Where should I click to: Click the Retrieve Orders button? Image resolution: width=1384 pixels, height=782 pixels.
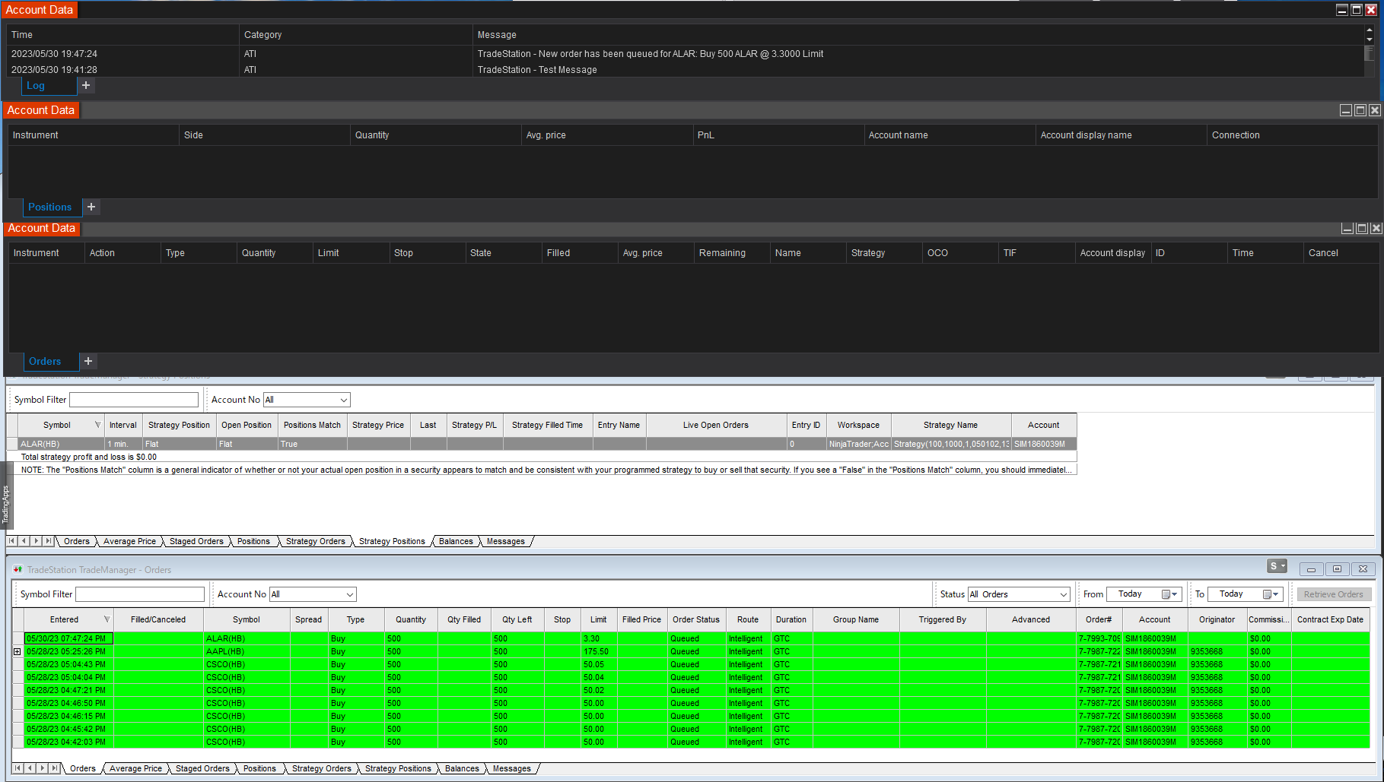point(1333,594)
